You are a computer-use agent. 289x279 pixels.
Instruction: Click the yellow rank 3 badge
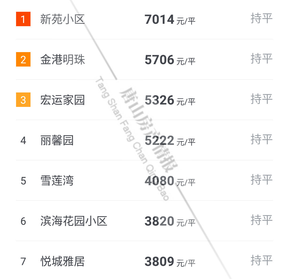tap(23, 100)
